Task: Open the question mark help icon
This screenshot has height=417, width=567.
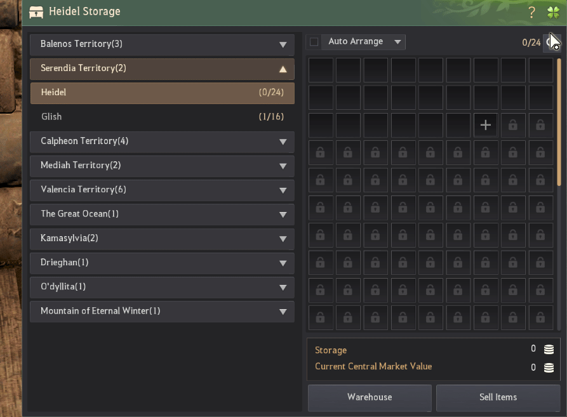Action: tap(531, 12)
